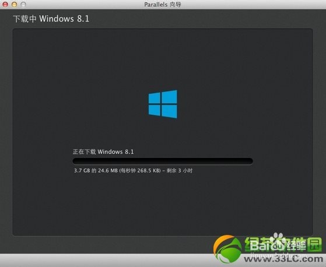Open the www.33LC.com watermark link

(x=283, y=259)
